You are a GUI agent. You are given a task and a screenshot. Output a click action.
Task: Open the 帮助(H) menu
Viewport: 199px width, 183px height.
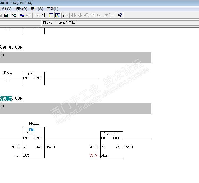[x=53, y=9]
